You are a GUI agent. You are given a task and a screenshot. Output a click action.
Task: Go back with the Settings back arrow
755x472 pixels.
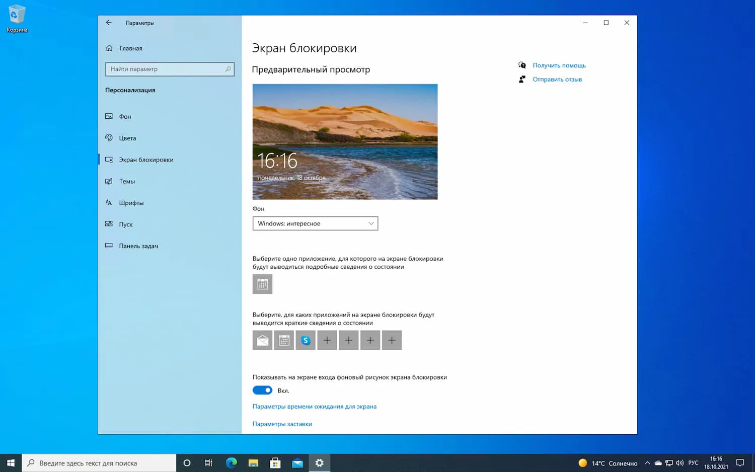pos(109,23)
